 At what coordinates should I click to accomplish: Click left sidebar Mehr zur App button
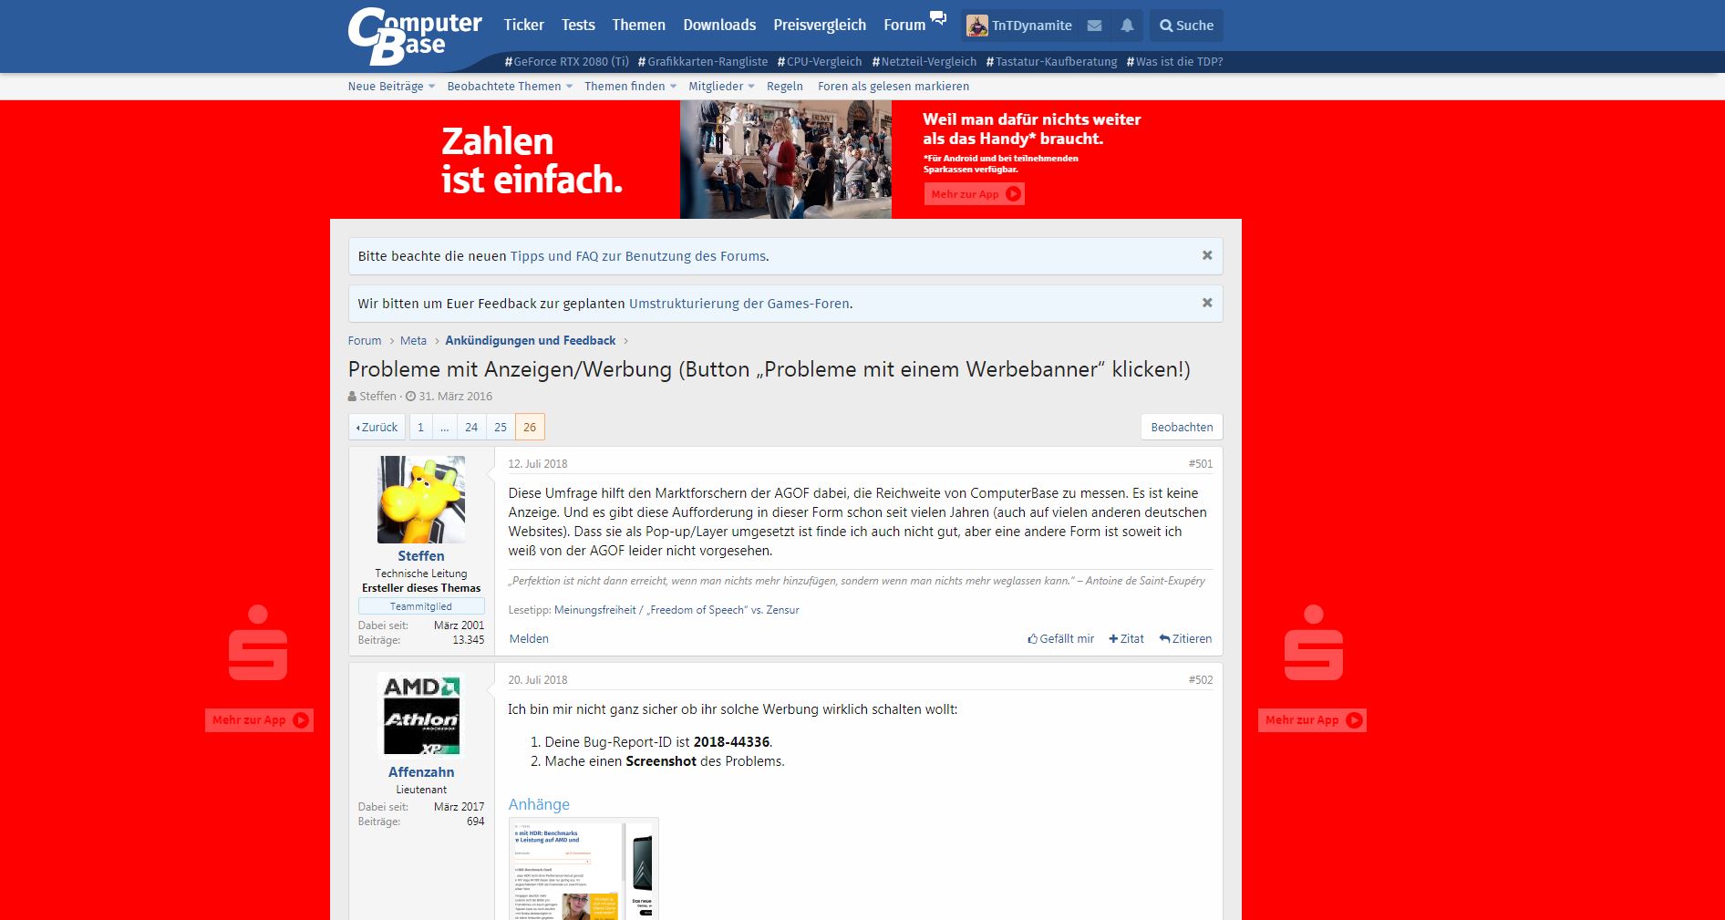(259, 719)
